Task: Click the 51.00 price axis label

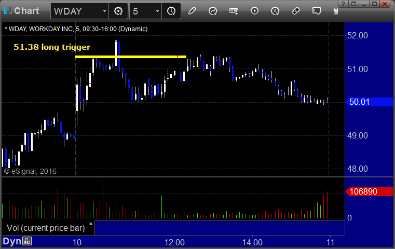Action: 358,69
